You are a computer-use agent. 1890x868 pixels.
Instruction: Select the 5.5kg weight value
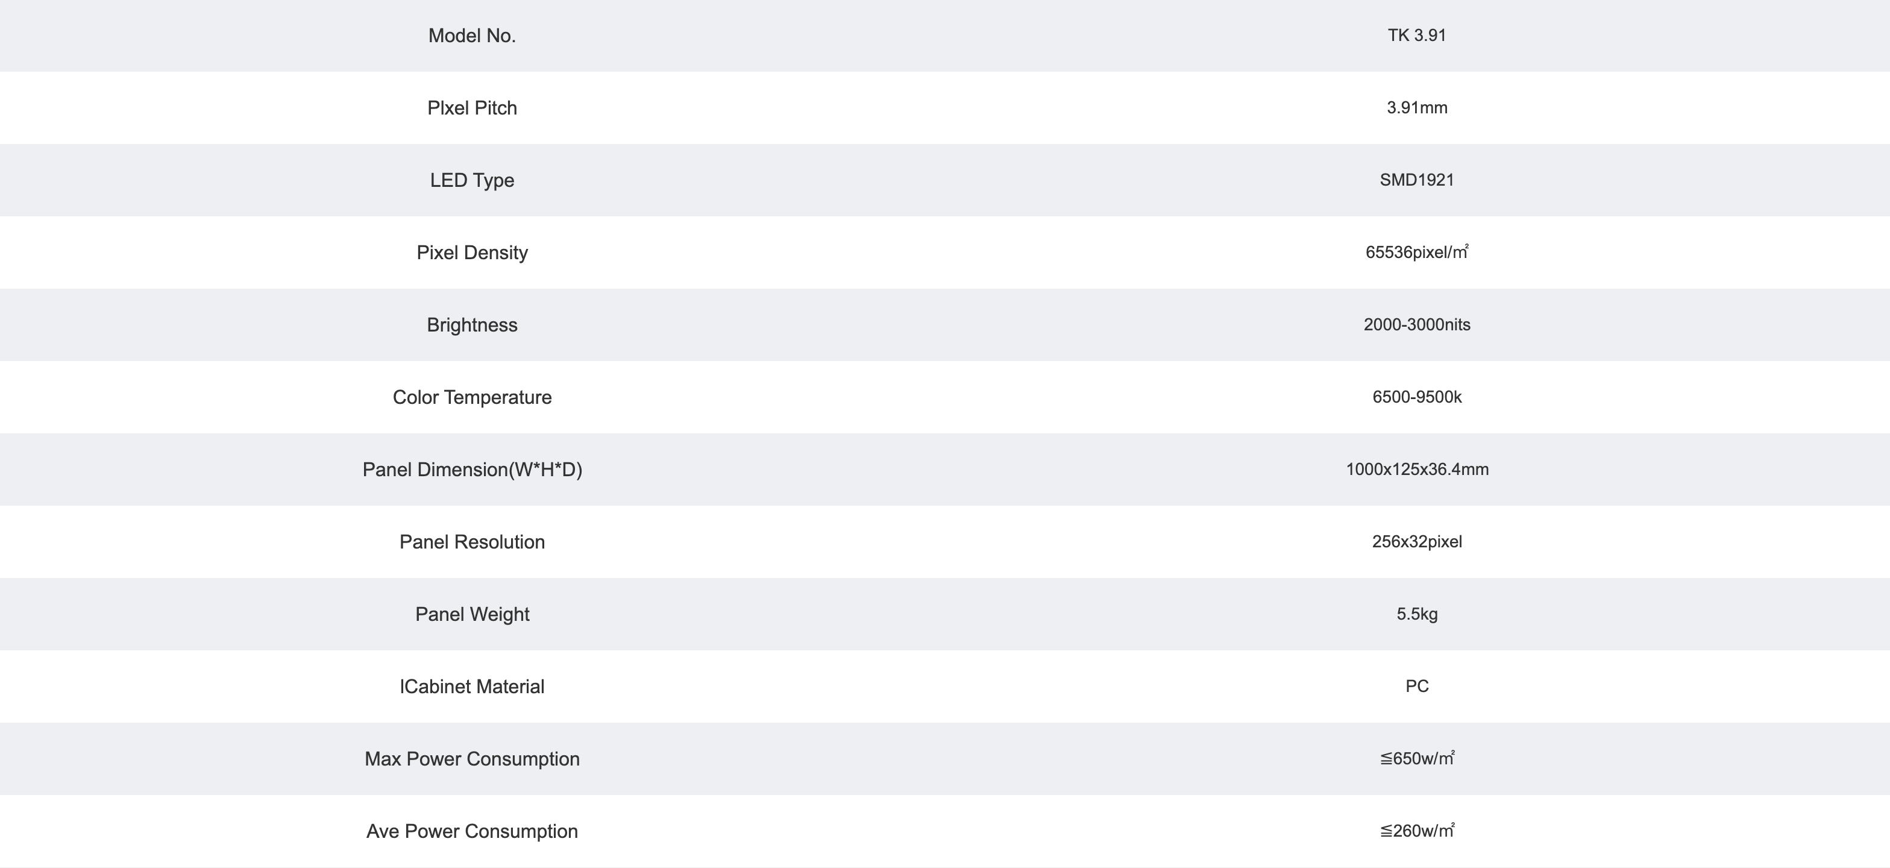pos(1417,614)
